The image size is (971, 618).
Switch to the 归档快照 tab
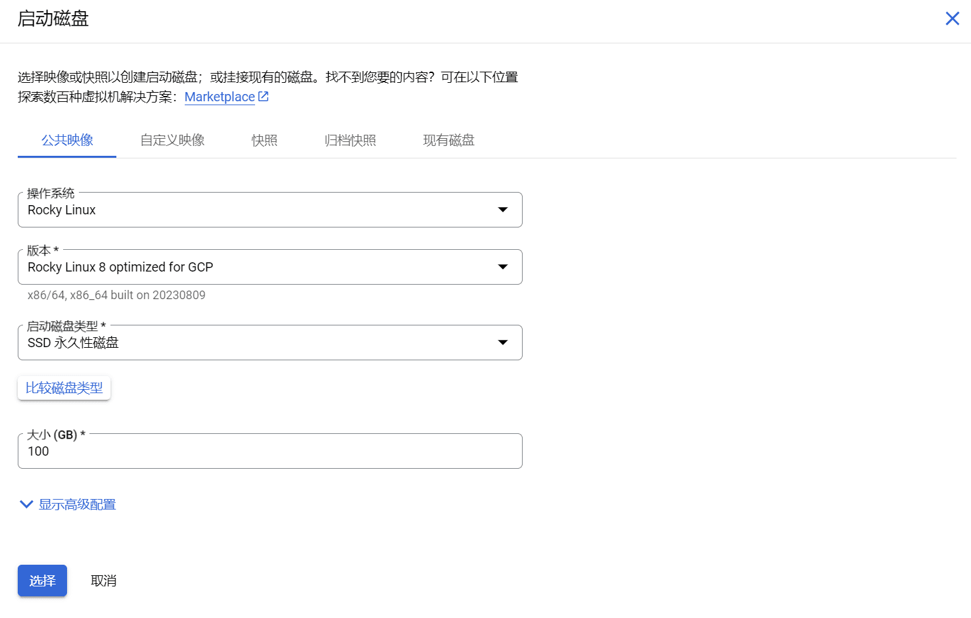(350, 140)
